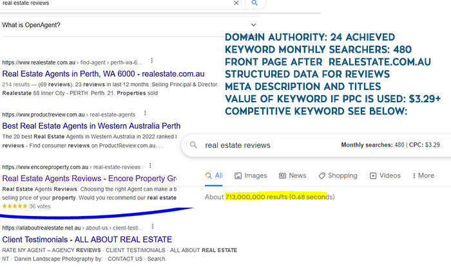The image size is (451, 270).
Task: Click the 'What is OpenAgent?' question text
Action: [x=31, y=25]
